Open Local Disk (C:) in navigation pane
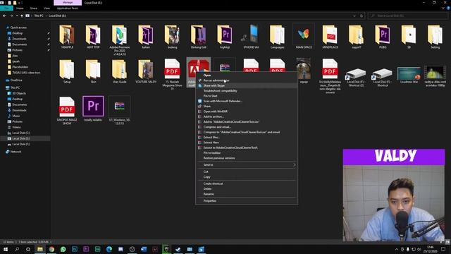The image size is (451, 254). 21,133
